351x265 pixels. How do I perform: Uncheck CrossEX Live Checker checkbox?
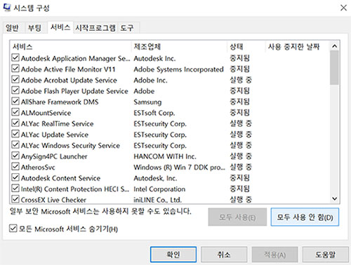click(x=15, y=199)
